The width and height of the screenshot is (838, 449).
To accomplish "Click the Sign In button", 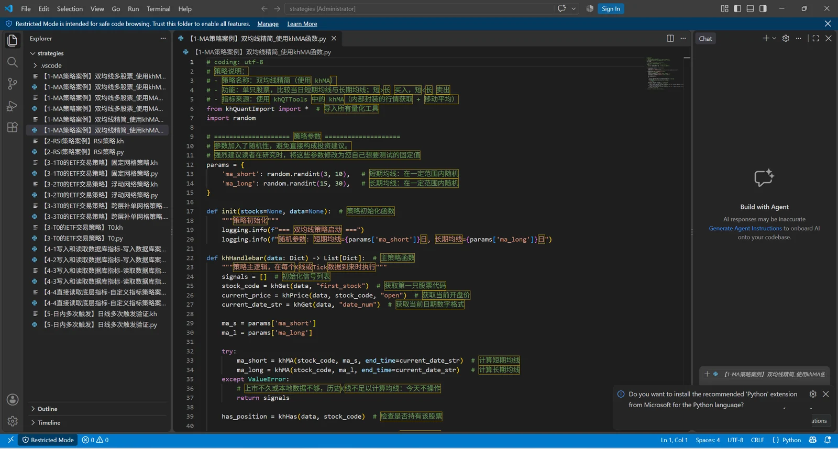I will (x=611, y=9).
